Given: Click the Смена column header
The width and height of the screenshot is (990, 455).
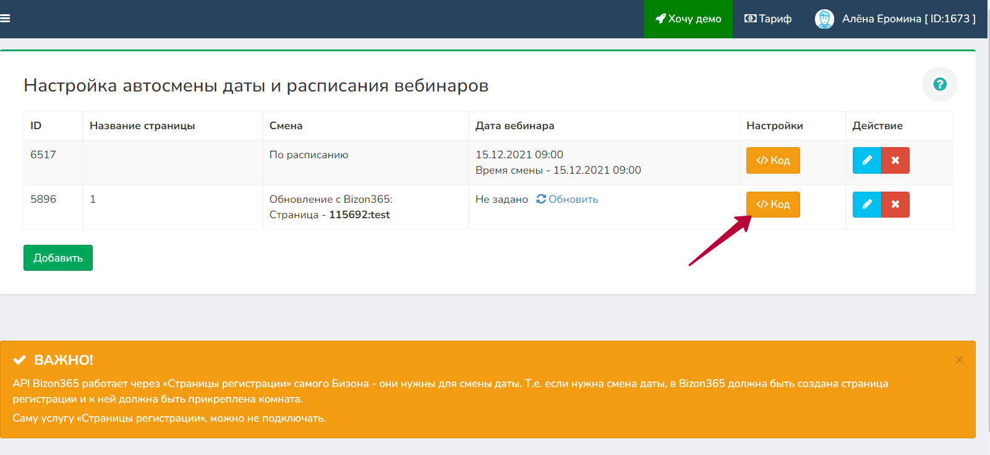Looking at the screenshot, I should coord(286,125).
